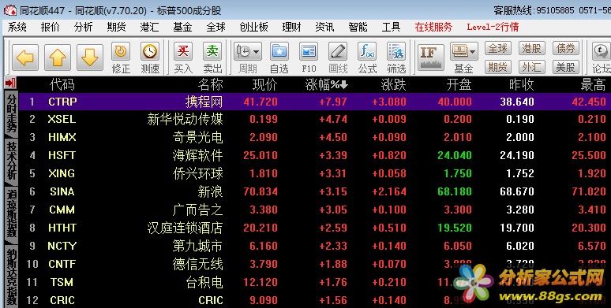Screen dimensions: 611x308
Task: Open the 港汇 menu
Action: click(150, 28)
